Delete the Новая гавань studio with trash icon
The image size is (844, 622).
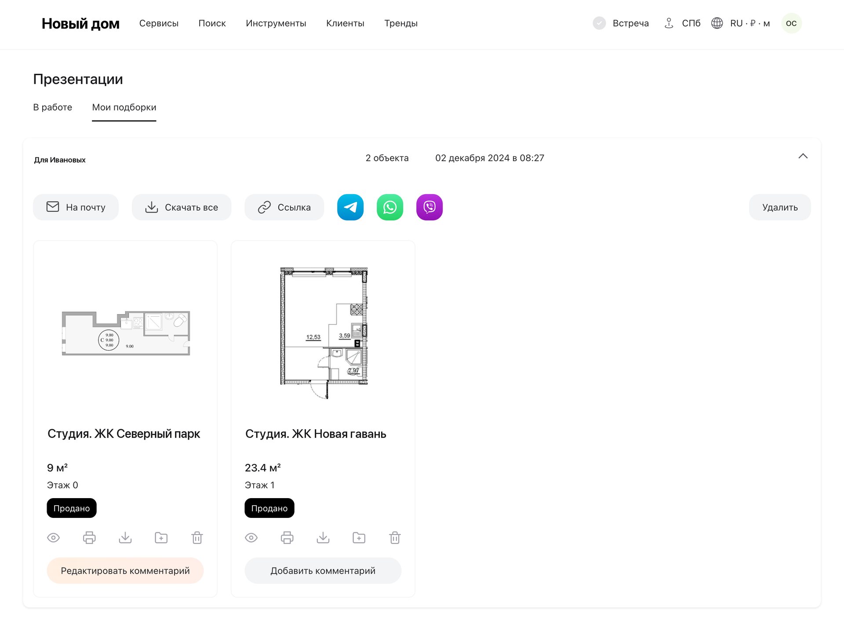[x=395, y=538]
